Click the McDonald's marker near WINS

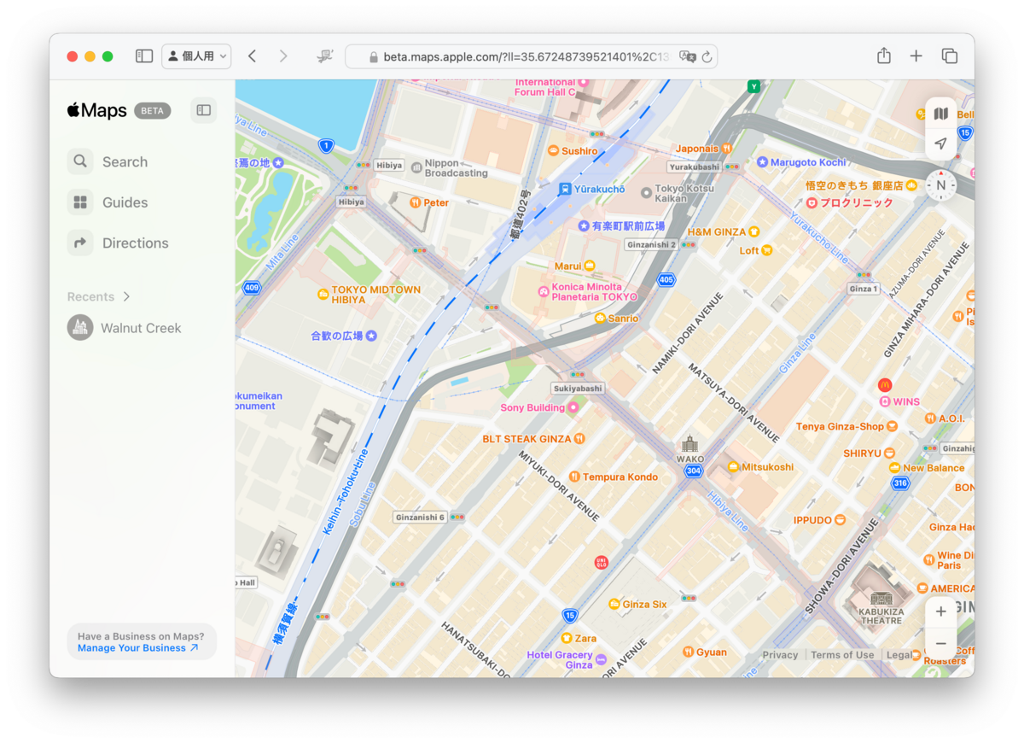(885, 385)
